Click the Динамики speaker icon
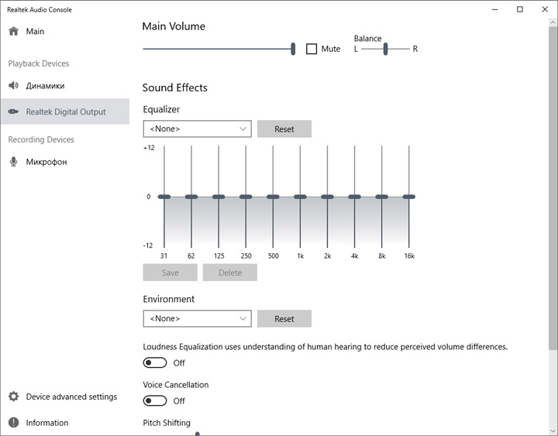558x436 pixels. point(13,86)
